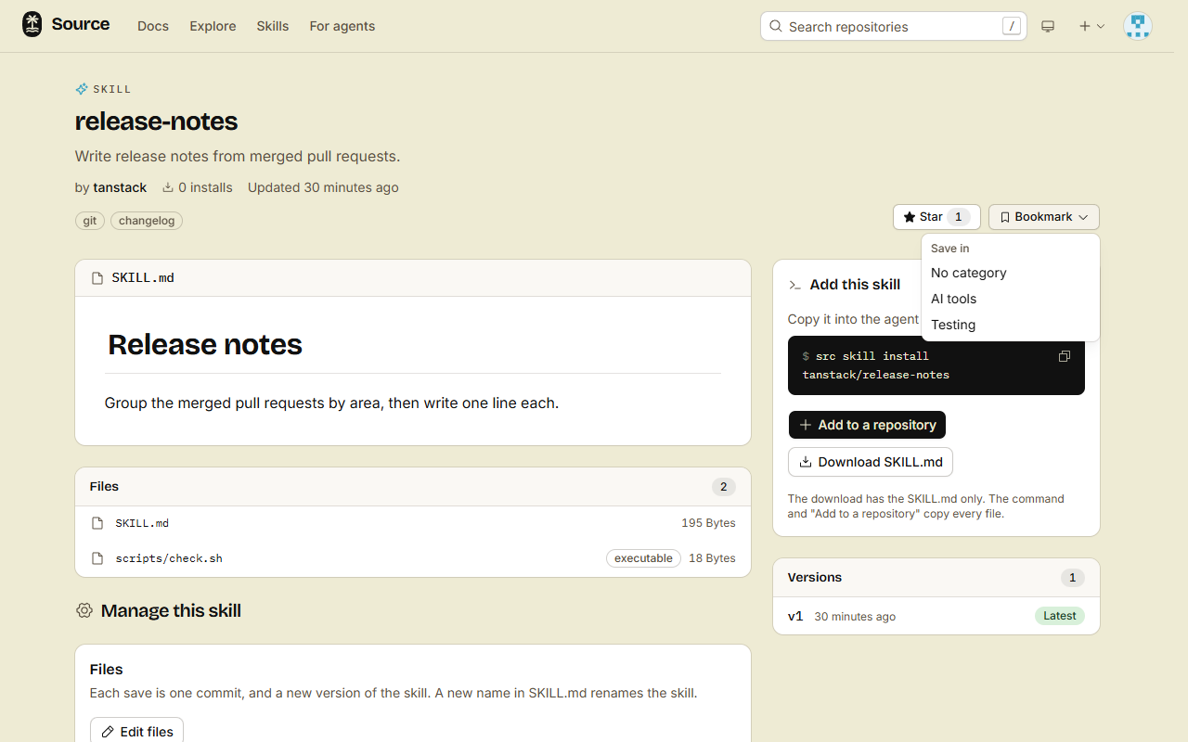This screenshot has width=1188, height=742.
Task: Click the Latest version badge
Action: pos(1060,616)
